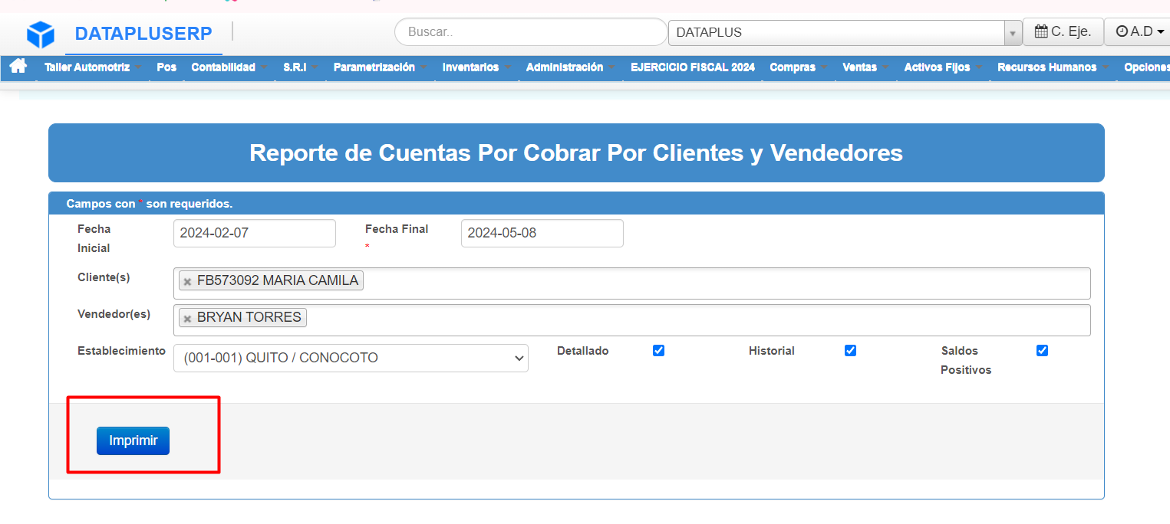Expand the Taller Automotriz menu

[93, 67]
